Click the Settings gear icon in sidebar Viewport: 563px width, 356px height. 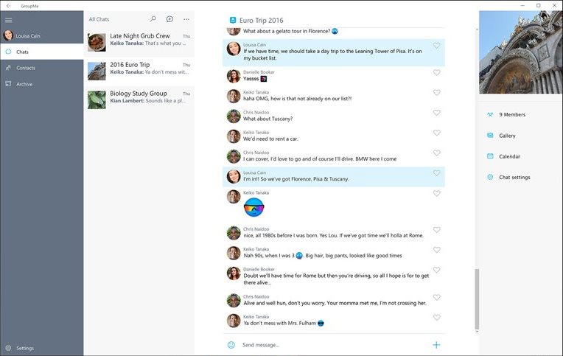coord(8,348)
